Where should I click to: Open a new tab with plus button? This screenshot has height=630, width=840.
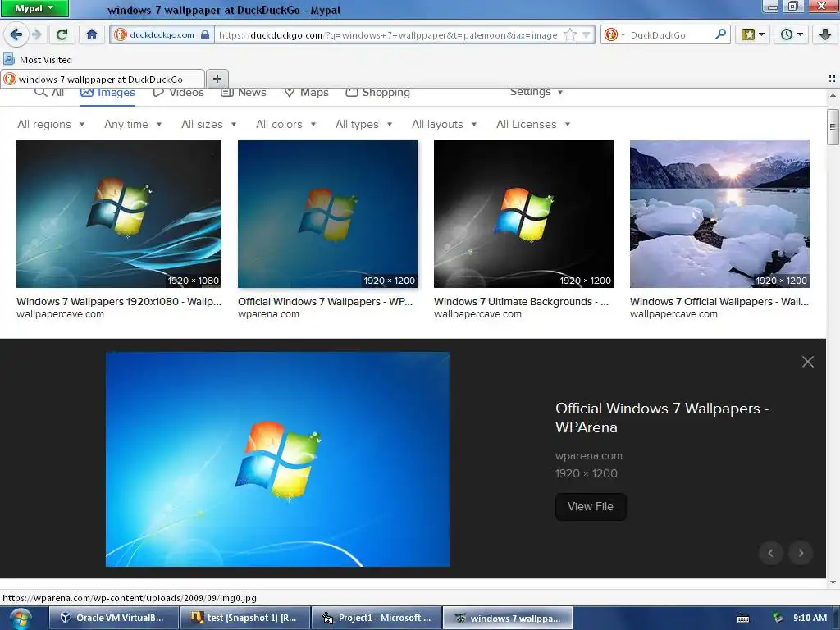(x=217, y=79)
